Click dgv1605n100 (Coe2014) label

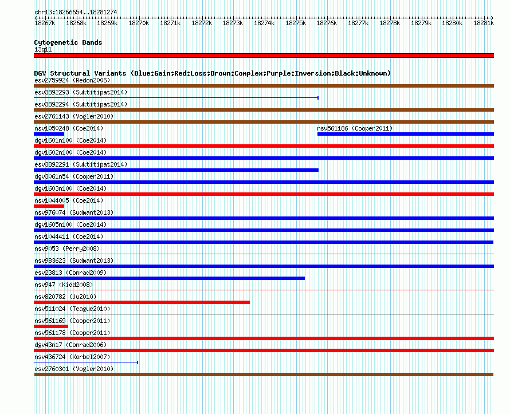coord(70,224)
